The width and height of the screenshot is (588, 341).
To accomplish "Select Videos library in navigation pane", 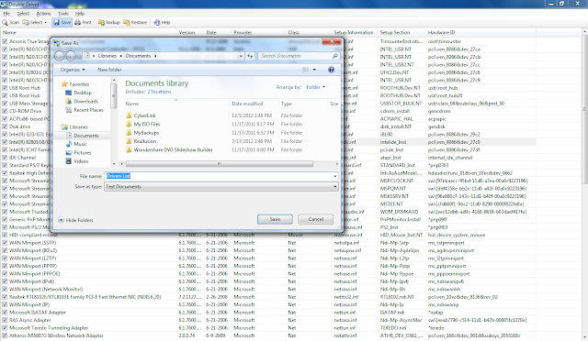I will 81,161.
